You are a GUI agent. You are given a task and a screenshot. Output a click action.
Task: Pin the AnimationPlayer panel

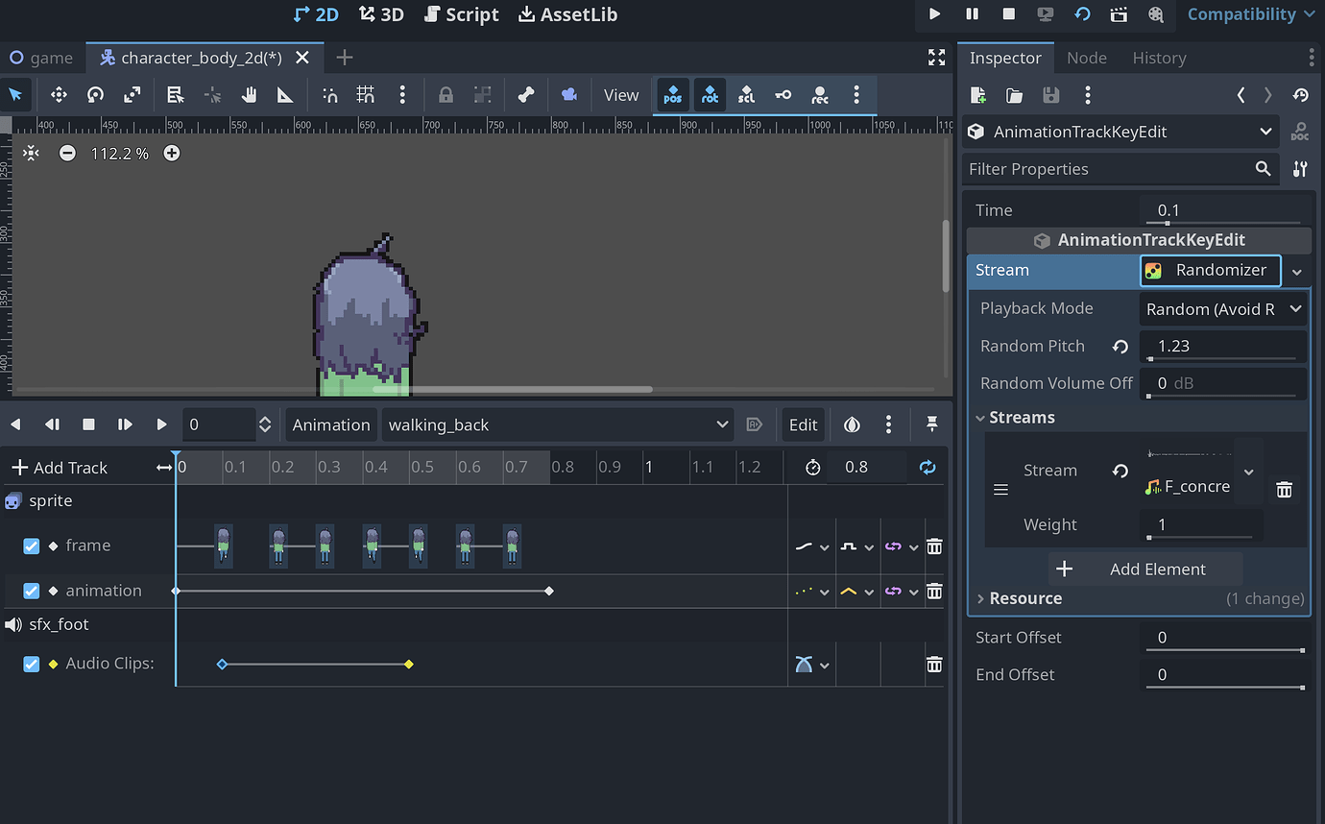point(931,424)
